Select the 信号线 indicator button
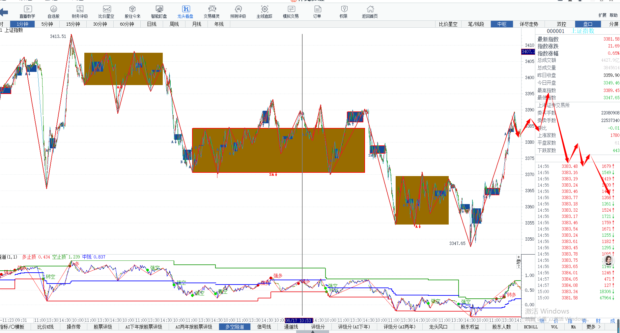620x333 pixels. pos(264,327)
